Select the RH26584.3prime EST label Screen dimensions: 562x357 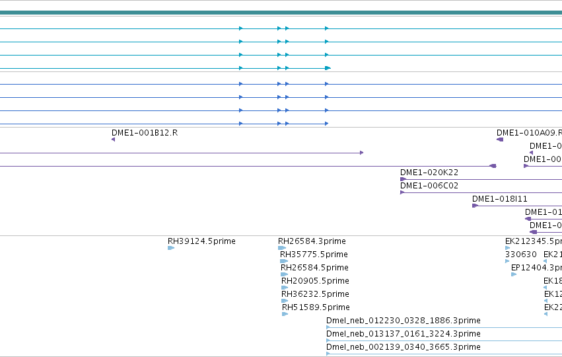pos(312,241)
